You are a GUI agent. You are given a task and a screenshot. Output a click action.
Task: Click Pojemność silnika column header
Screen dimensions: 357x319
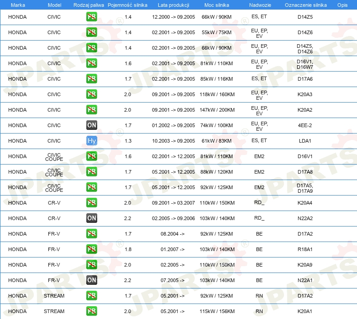127,5
